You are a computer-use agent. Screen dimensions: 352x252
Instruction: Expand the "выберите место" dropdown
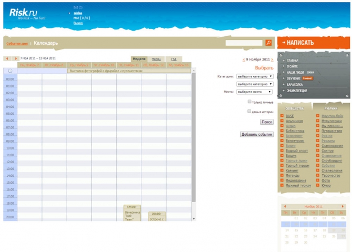coord(255,92)
